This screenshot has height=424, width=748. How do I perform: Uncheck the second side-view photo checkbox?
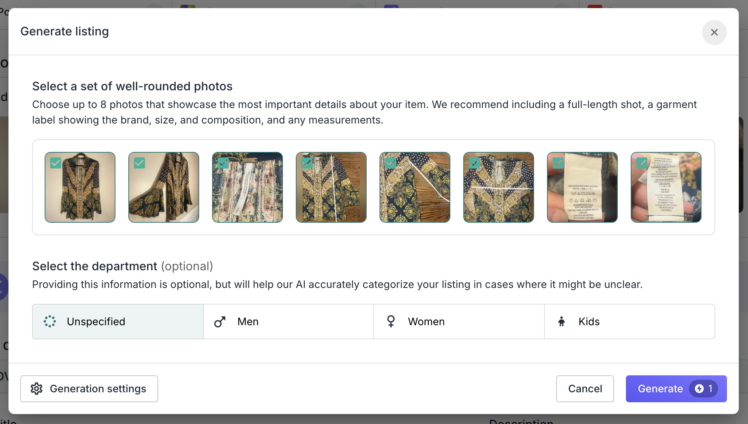[139, 163]
